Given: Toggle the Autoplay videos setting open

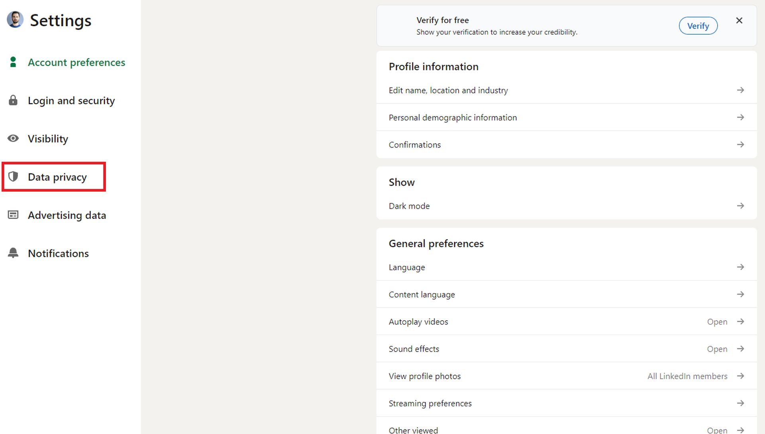Looking at the screenshot, I should tap(567, 322).
